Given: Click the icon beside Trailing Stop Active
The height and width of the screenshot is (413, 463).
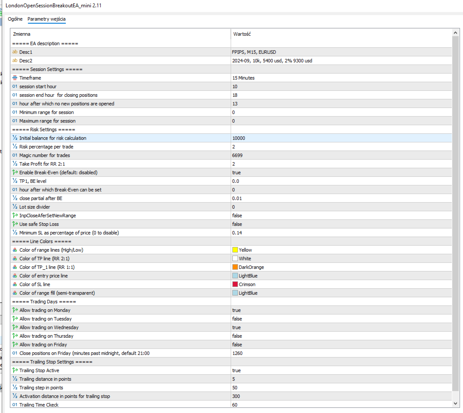Looking at the screenshot, I should click(x=15, y=370).
